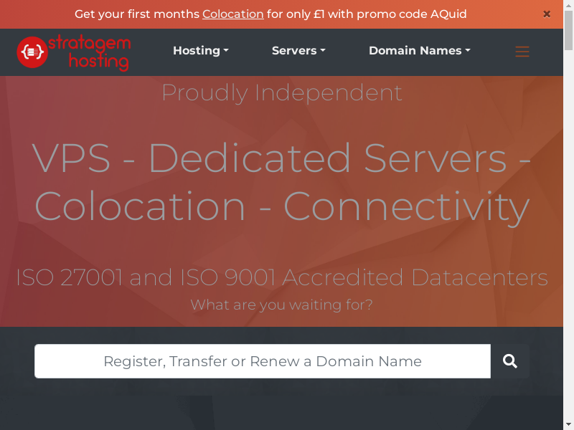Click 'Get your first months' banner text

pos(137,14)
